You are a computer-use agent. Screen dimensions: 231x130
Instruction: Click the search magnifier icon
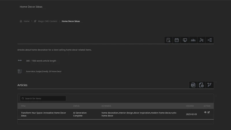(x=23, y=99)
